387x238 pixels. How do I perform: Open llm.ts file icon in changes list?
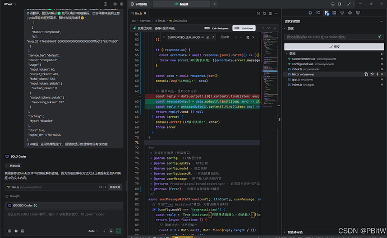365,74
